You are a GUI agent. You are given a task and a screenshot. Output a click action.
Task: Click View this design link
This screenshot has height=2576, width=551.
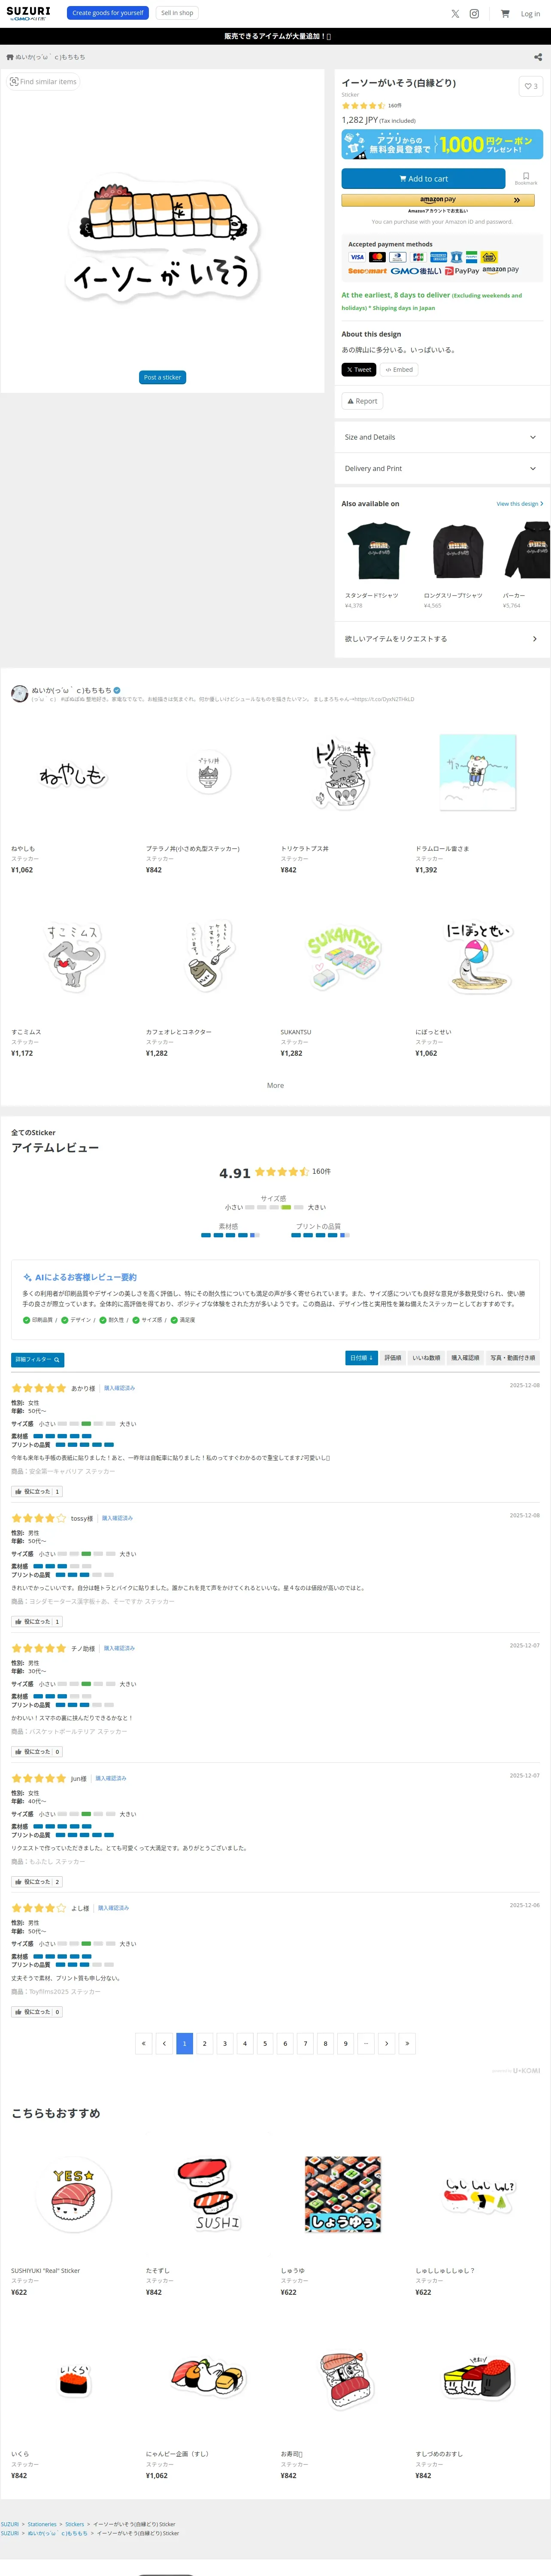[x=520, y=504]
